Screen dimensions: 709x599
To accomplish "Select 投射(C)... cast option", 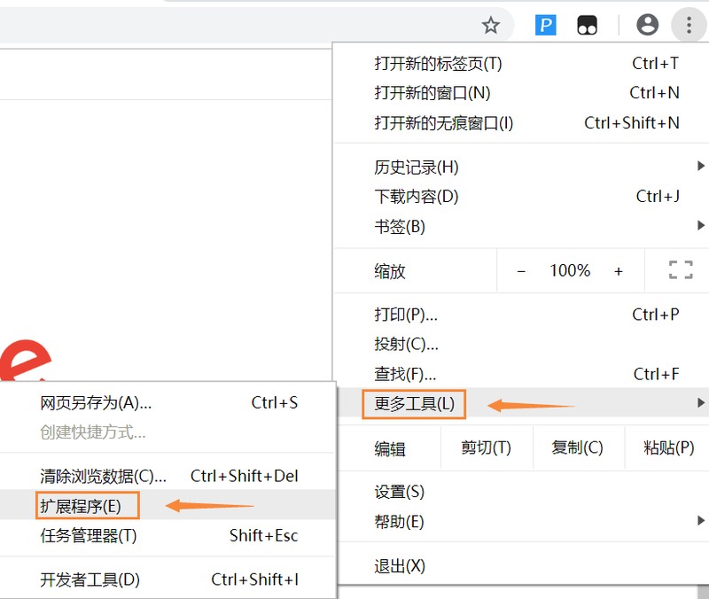I will (x=521, y=344).
